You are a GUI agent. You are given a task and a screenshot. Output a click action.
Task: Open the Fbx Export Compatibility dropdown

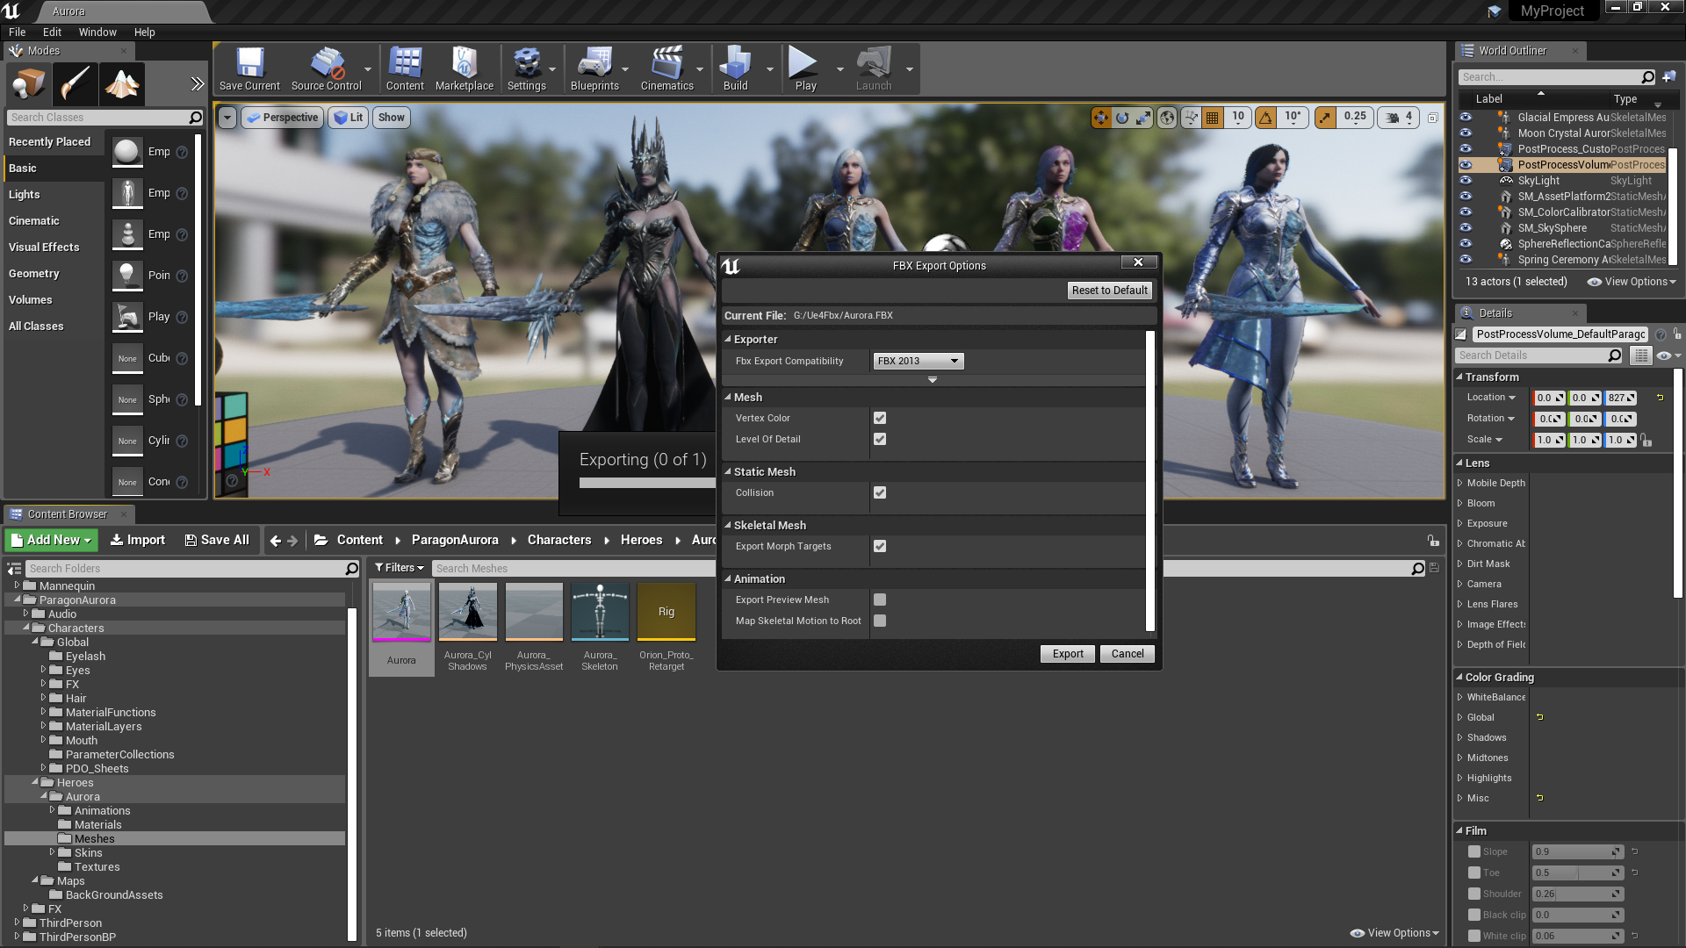(x=918, y=361)
